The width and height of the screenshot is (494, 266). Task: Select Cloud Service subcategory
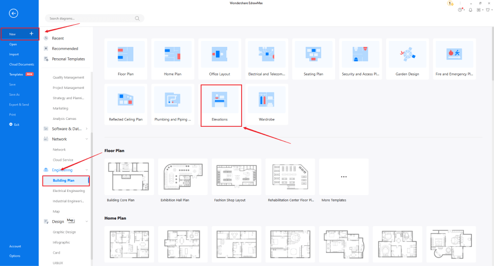click(x=63, y=160)
